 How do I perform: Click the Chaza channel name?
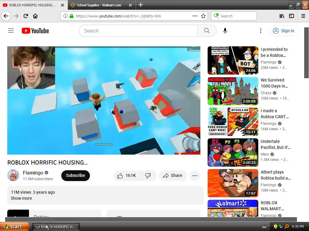pos(266,93)
